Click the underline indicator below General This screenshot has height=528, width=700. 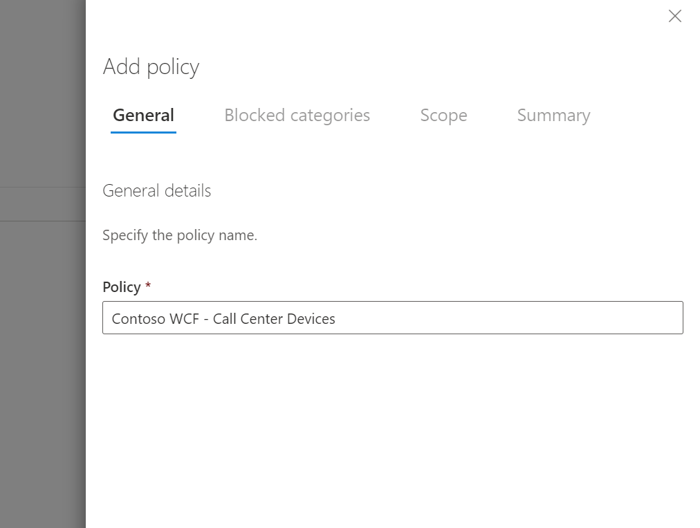143,131
